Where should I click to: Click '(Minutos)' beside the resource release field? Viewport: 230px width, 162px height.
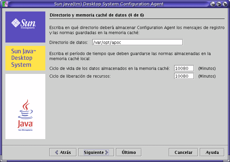click(x=207, y=76)
